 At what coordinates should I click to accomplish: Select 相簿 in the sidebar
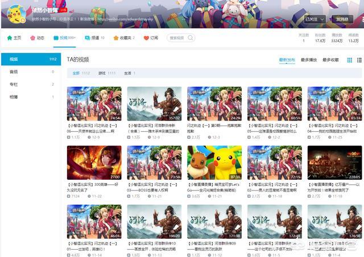point(31,97)
